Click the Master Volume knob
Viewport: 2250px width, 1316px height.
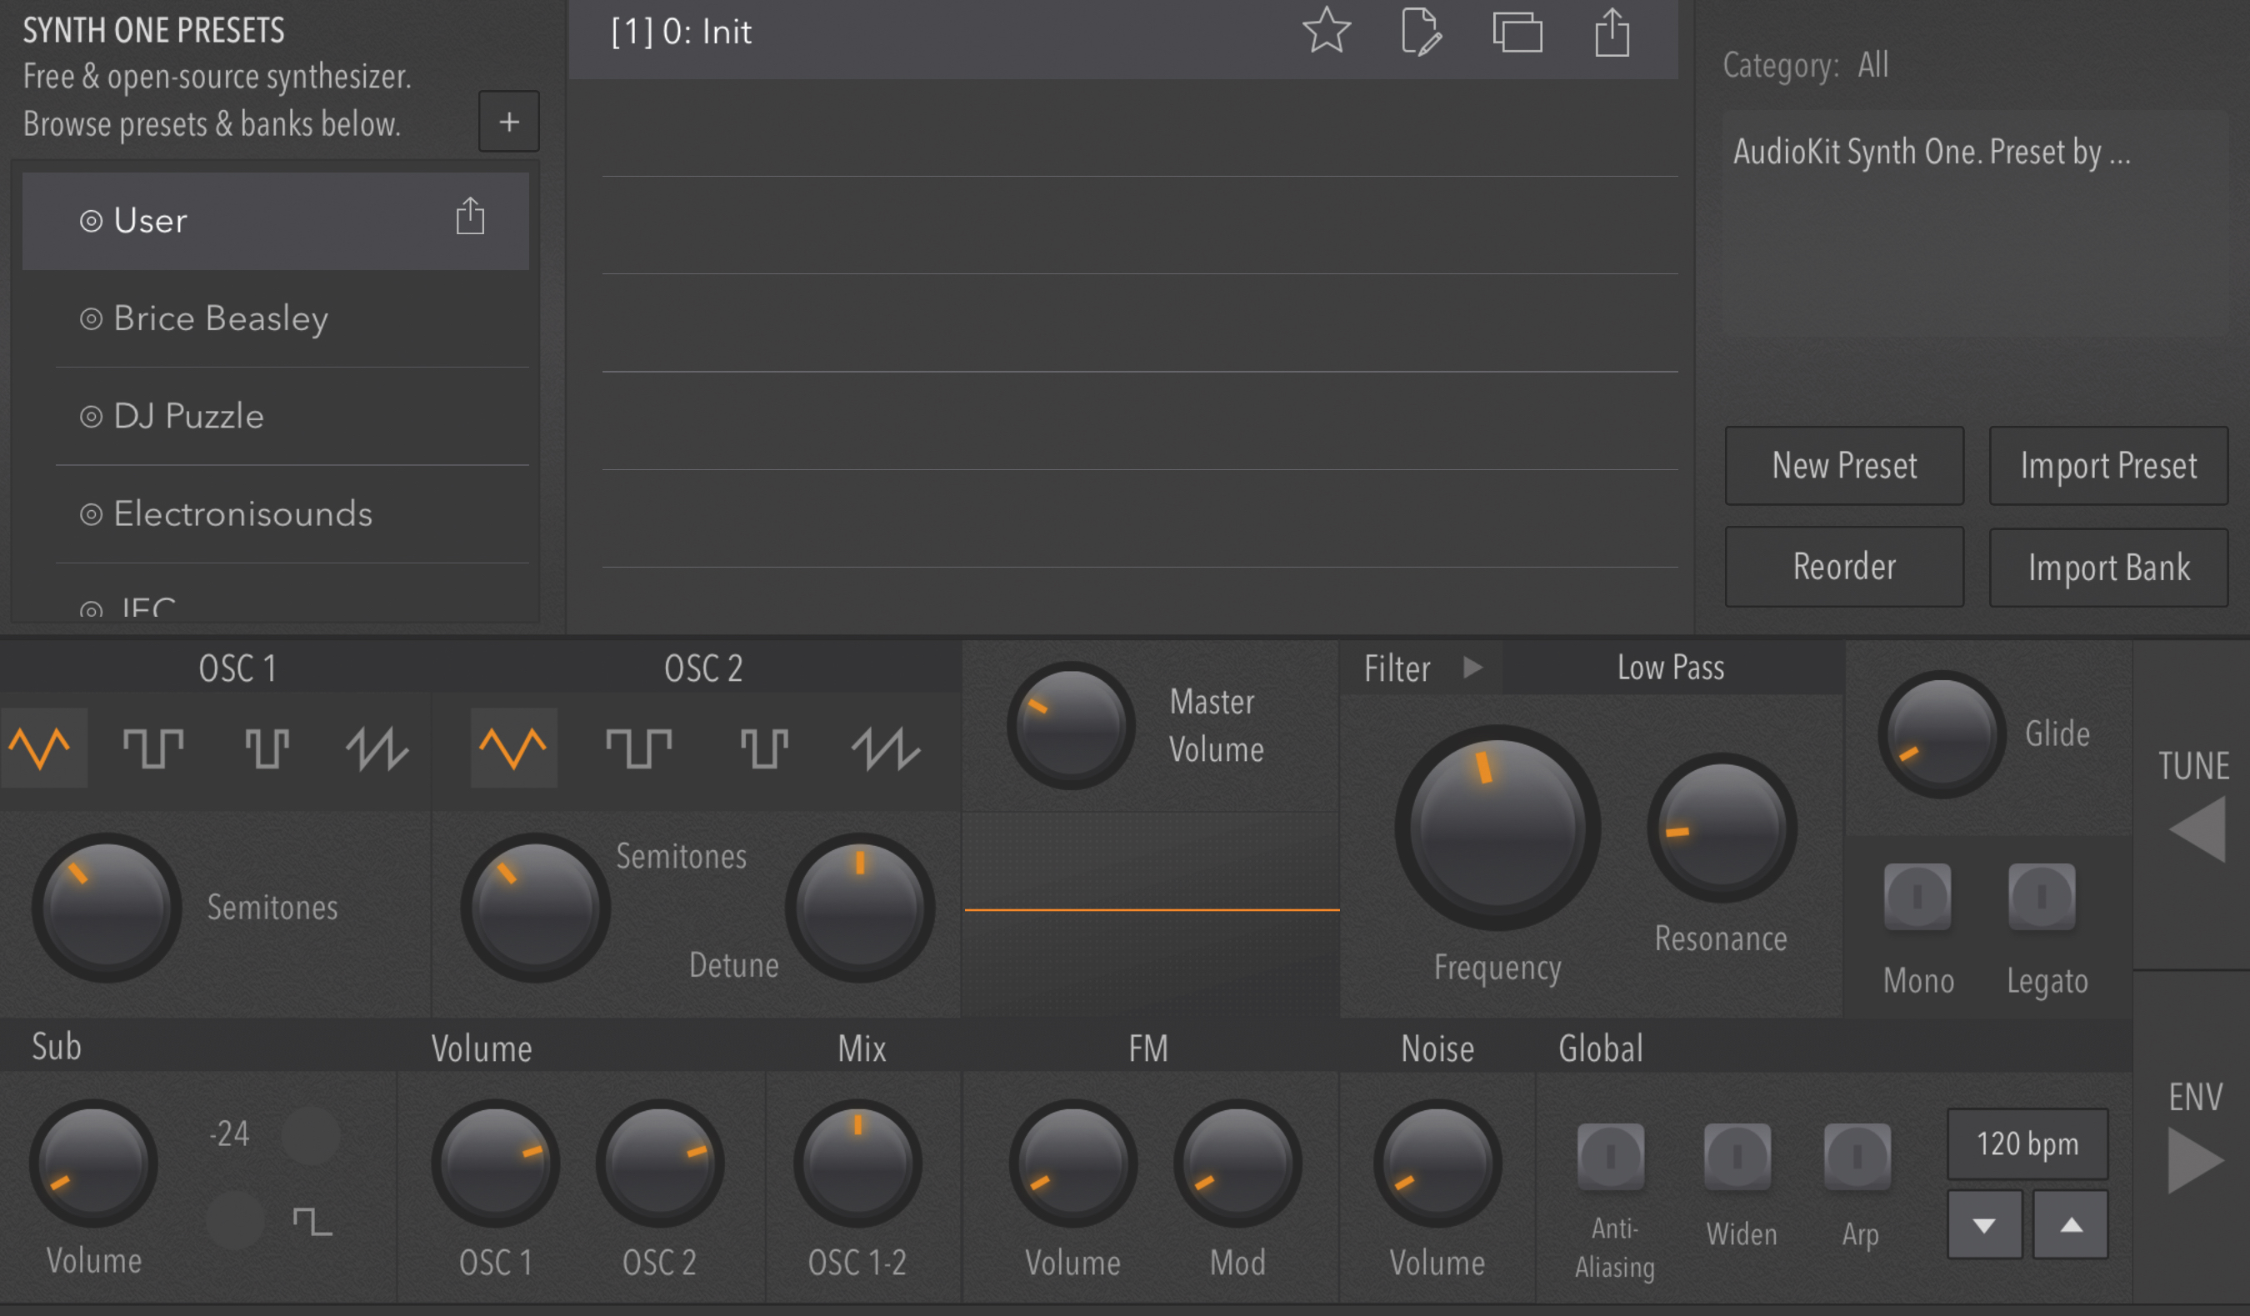tap(1071, 725)
